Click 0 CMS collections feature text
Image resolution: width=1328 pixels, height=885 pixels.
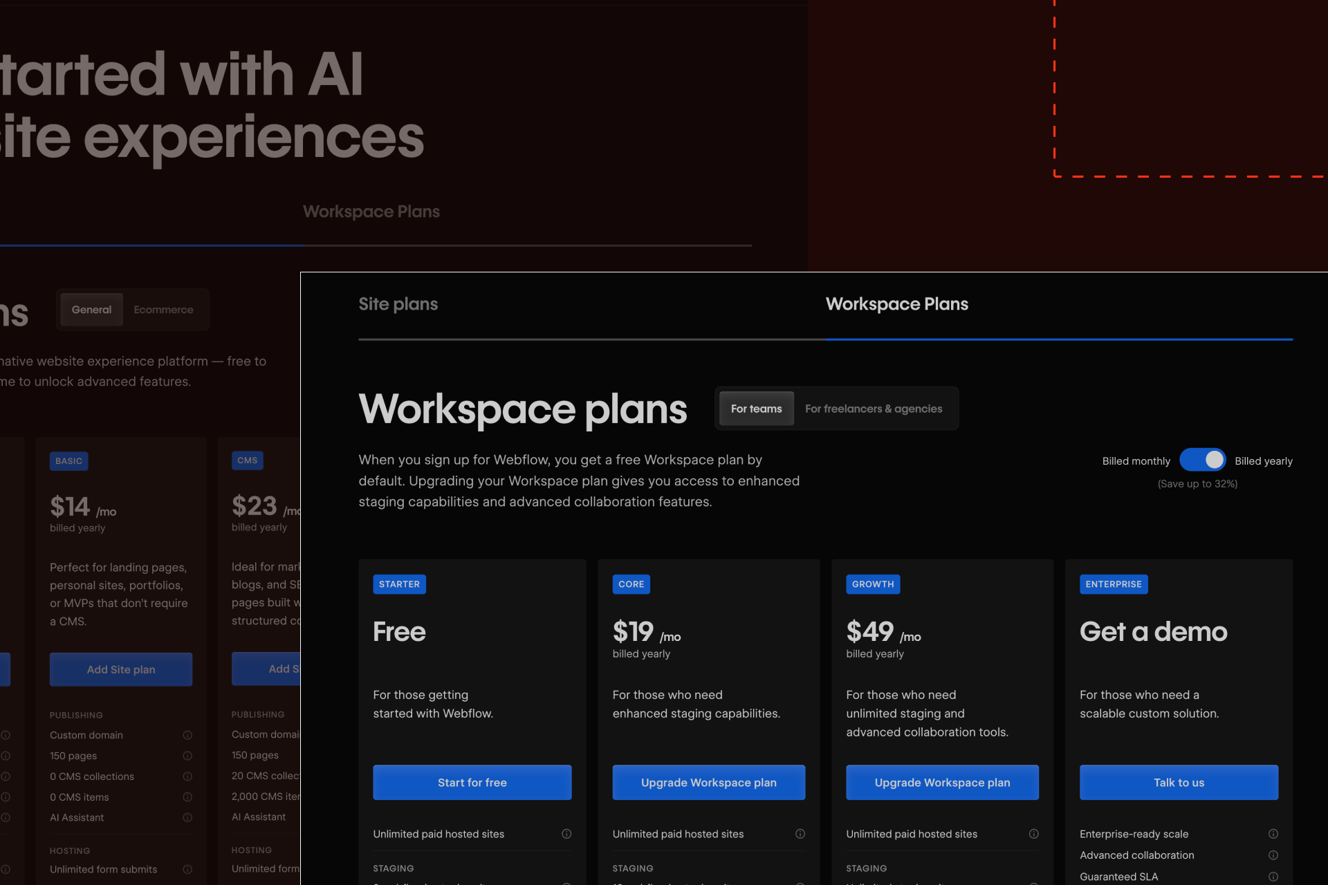pos(92,776)
